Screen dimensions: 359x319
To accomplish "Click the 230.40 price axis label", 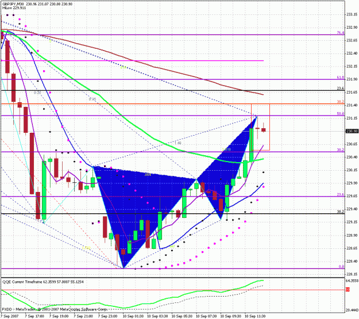I will pyautogui.click(x=352, y=157).
